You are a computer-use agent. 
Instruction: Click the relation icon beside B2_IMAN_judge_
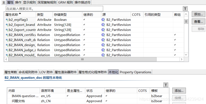[7, 50]
